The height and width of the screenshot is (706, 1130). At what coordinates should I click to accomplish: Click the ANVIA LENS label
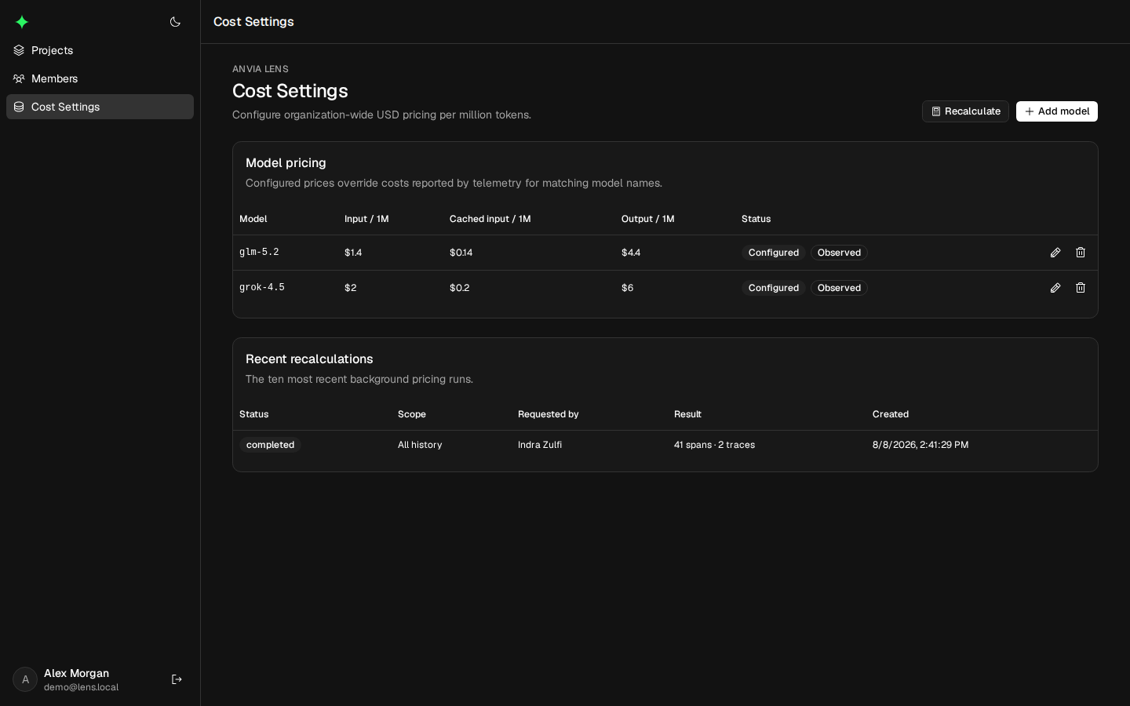tap(261, 69)
